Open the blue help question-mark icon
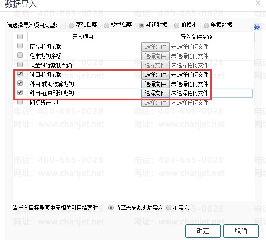The height and width of the screenshot is (240, 266). point(257,27)
